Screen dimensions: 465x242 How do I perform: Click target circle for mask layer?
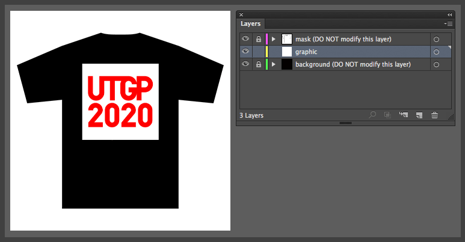436,39
